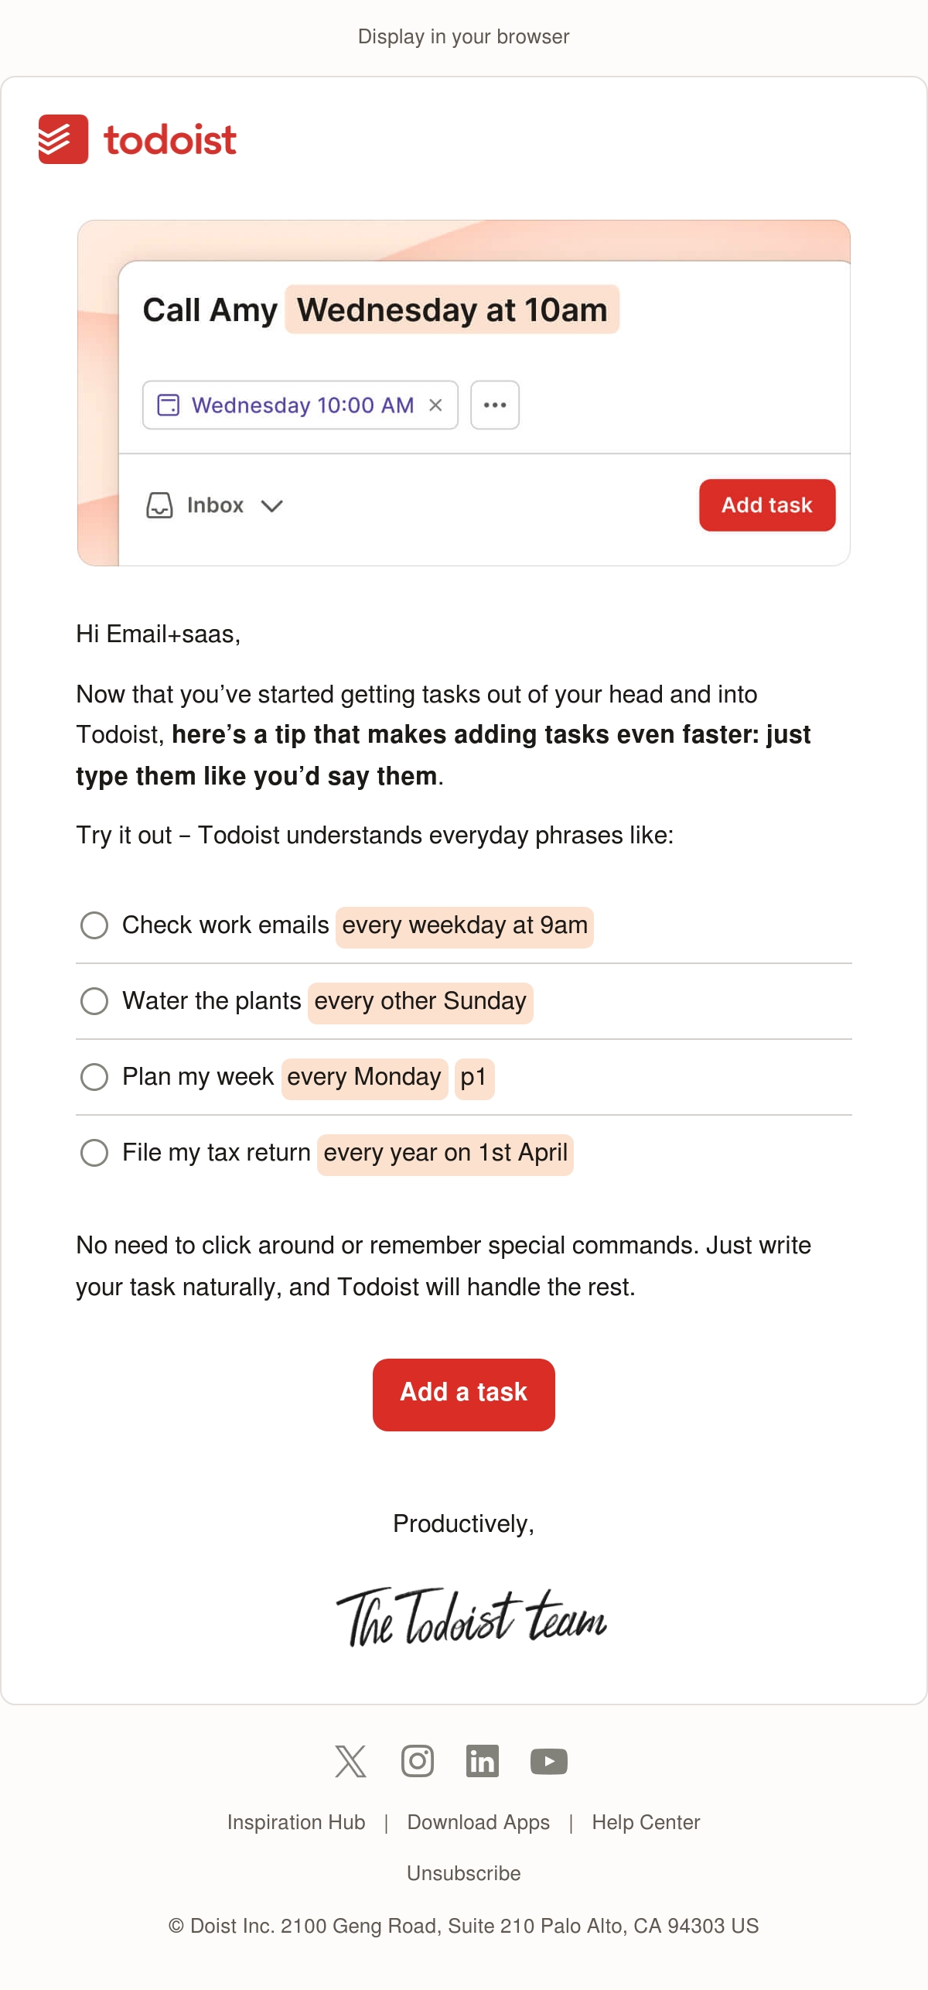Click the Unsubscribe link

[x=464, y=1873]
